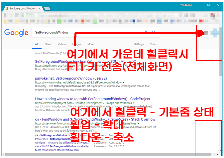Screen dimensions: 224x158
Task: Minimize the browser window
Action: 199,5
